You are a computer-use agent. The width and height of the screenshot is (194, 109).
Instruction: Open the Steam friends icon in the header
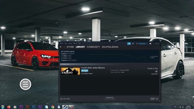tap(133, 44)
